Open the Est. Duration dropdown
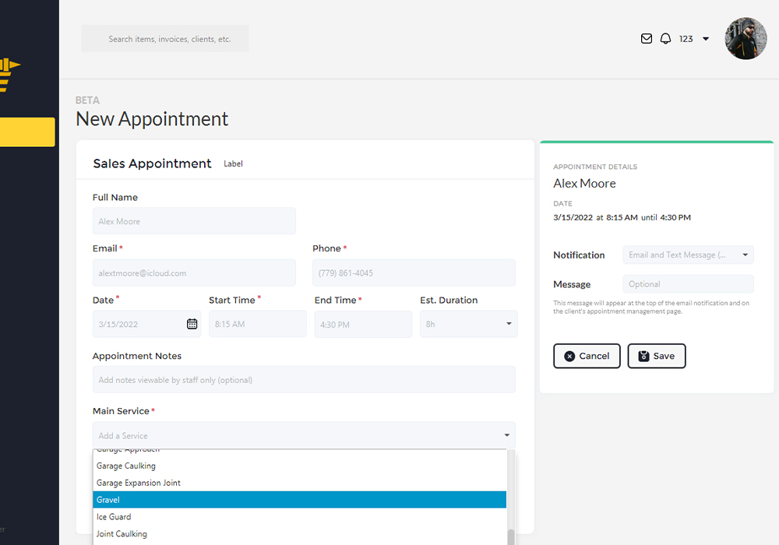 coord(468,324)
